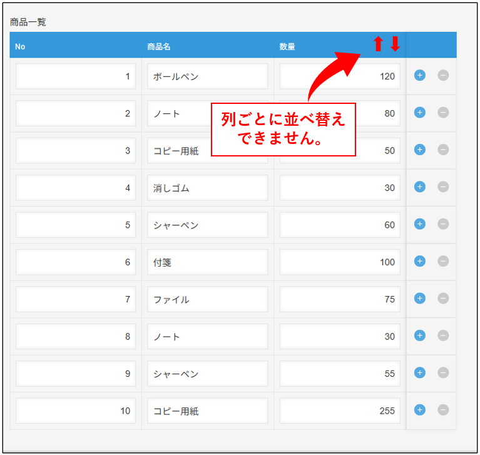
Task: Click the No column header
Action: tap(20, 46)
